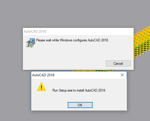Close the Run Setup.exe warning dialog

tap(122, 75)
